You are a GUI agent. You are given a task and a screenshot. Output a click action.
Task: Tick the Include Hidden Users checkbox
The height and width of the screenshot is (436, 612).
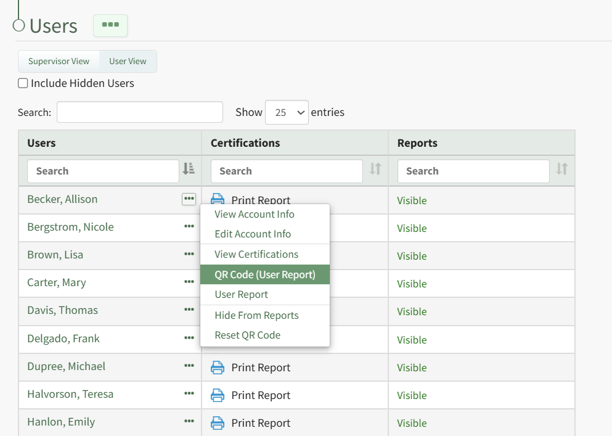23,83
